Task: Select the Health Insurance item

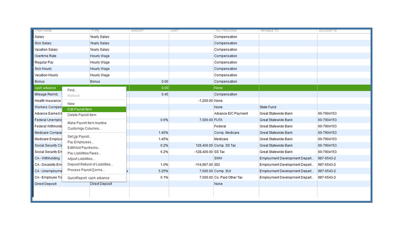Action: 48,101
